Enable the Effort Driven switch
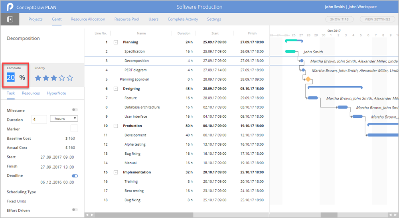 pos(75,210)
